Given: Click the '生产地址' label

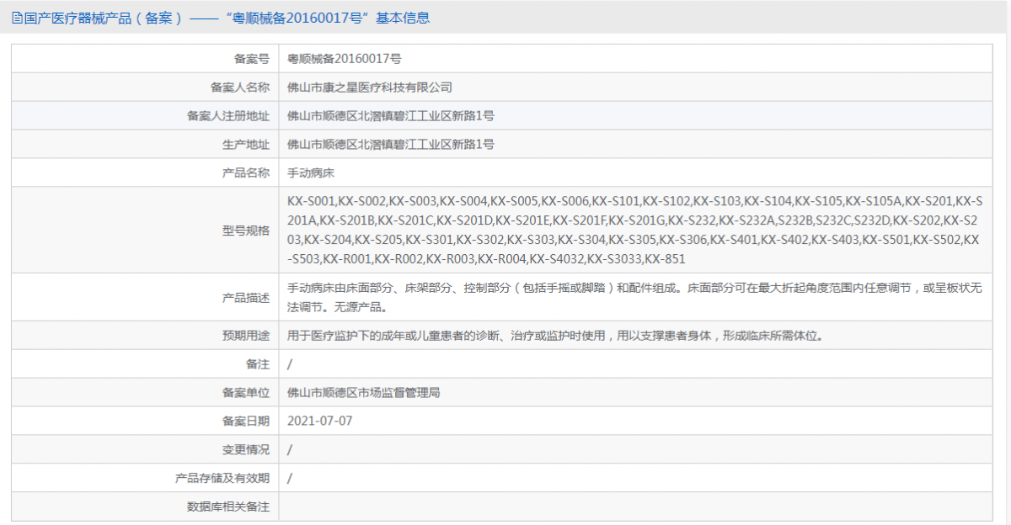Looking at the screenshot, I should tap(246, 144).
